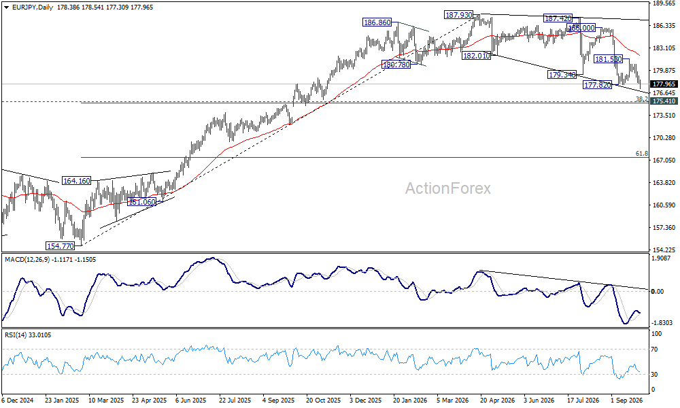This screenshot has height=408, width=680.
Task: Click the RSI(14) indicator title
Action: (15, 335)
